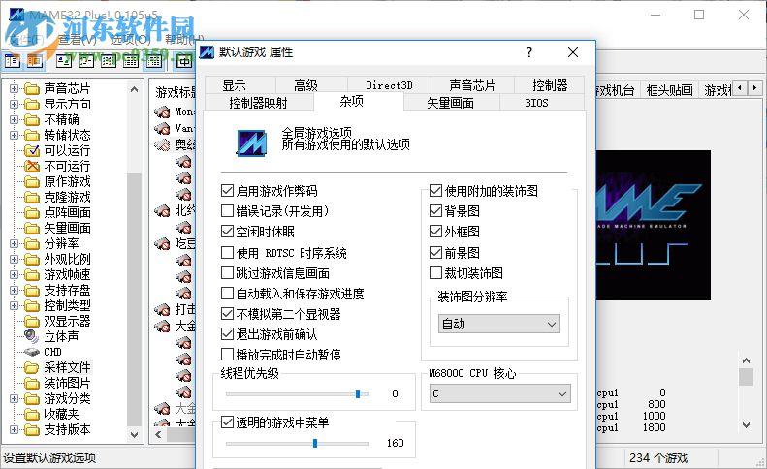The image size is (767, 469).
Task: Open the 显示 tab
Action: pos(240,85)
